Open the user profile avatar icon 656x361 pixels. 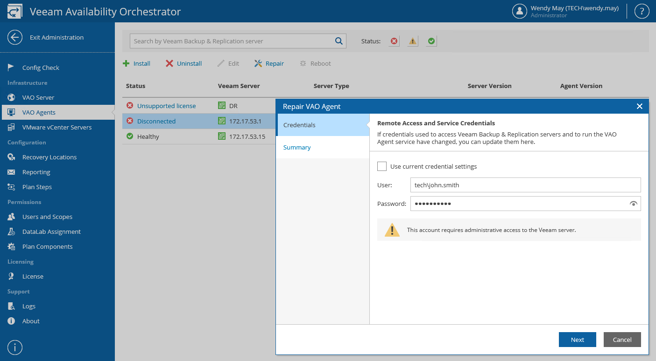point(520,12)
